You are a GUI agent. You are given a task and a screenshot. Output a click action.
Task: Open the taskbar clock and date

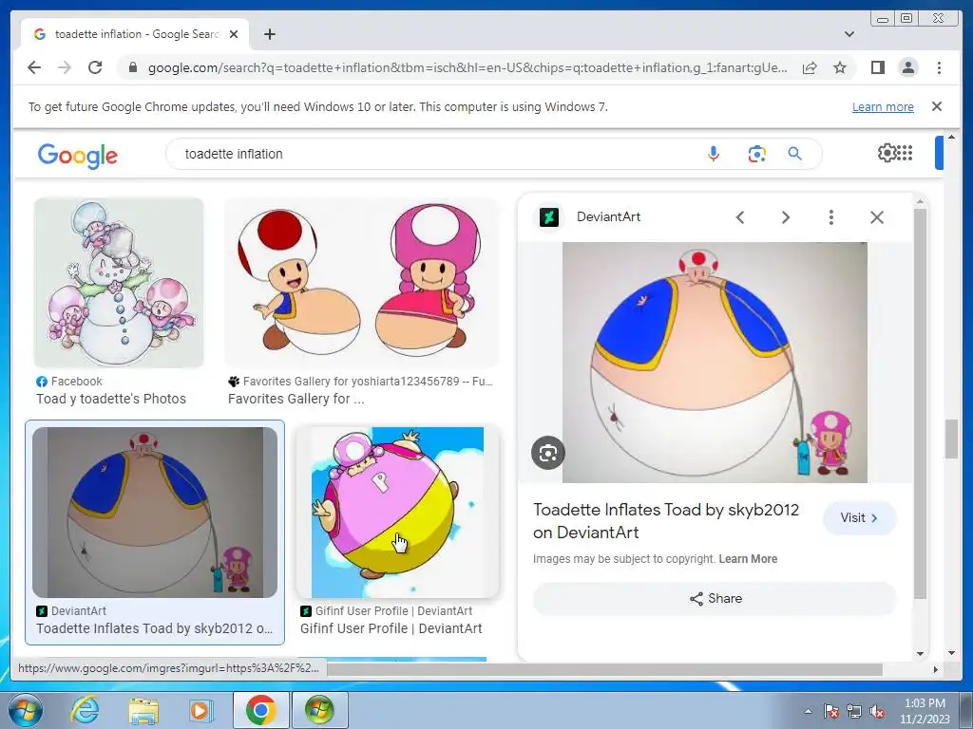(x=925, y=711)
